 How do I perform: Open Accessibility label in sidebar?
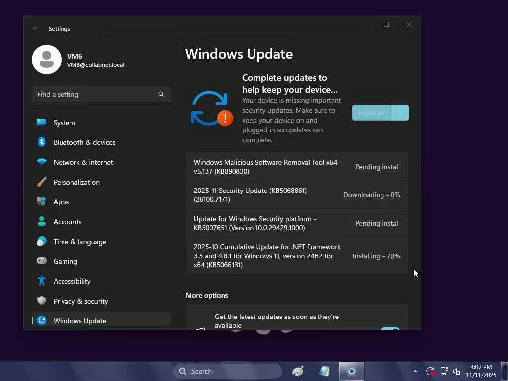tap(72, 281)
